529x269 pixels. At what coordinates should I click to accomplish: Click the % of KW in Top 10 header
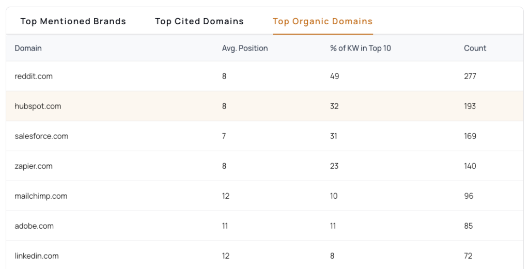click(360, 48)
